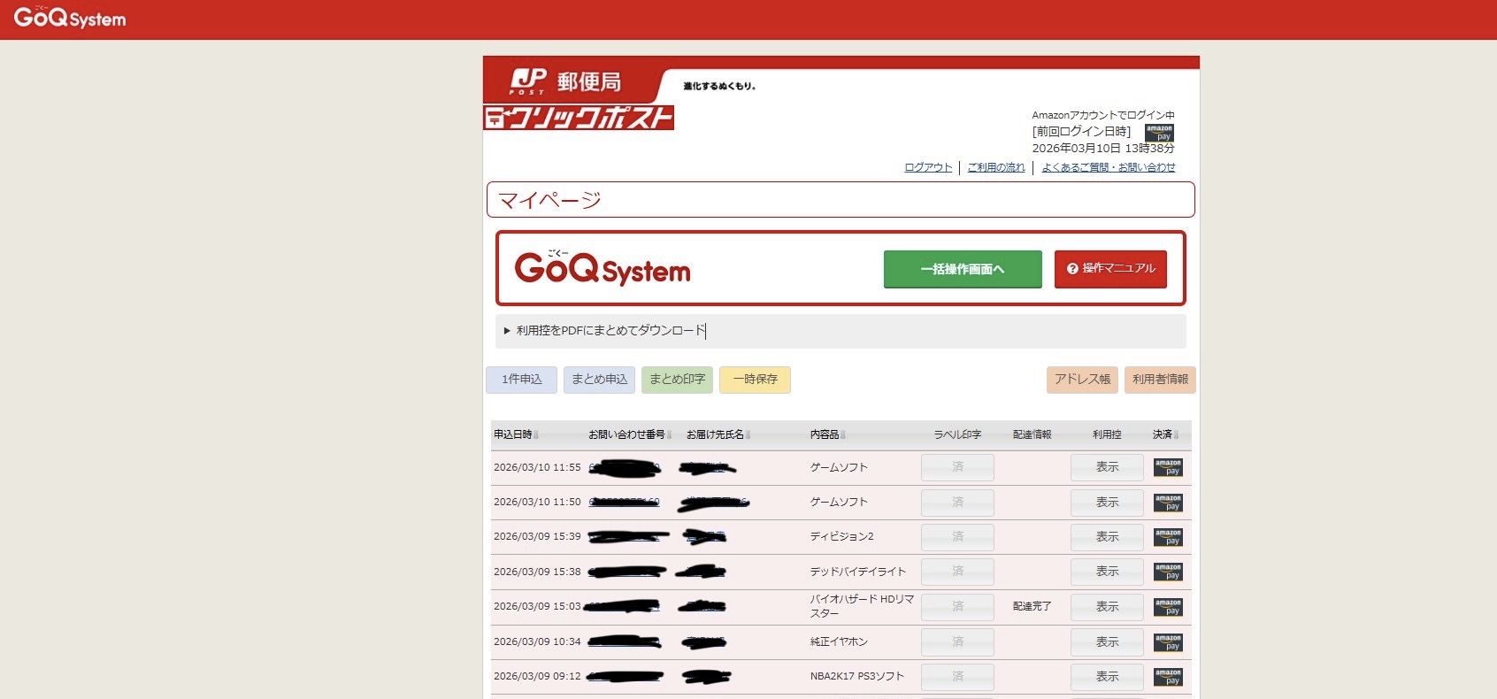Sort table by 内容品 column

(827, 434)
